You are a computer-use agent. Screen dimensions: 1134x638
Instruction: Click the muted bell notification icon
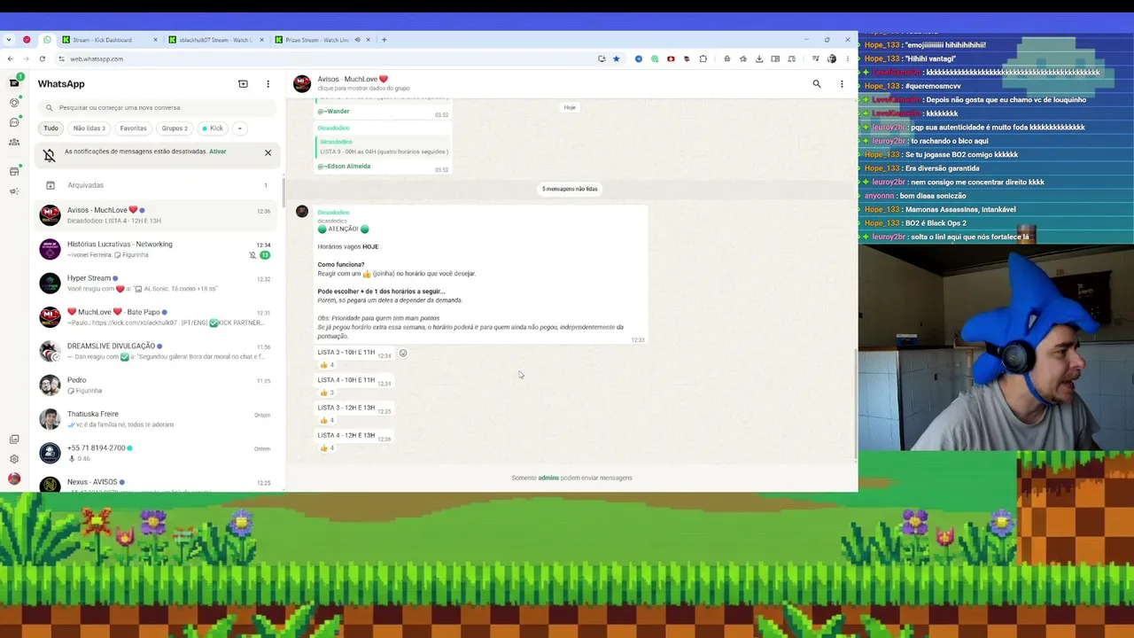pos(50,155)
